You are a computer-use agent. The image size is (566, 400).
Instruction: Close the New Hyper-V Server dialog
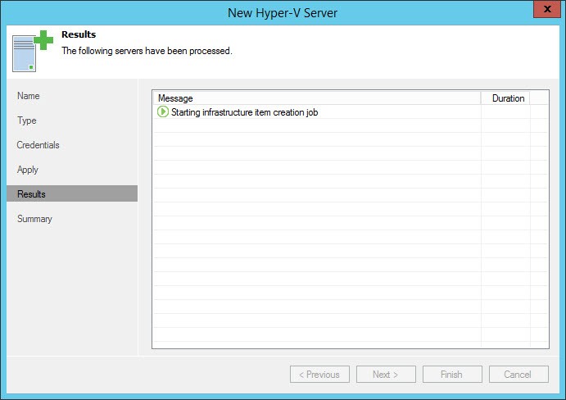(547, 9)
